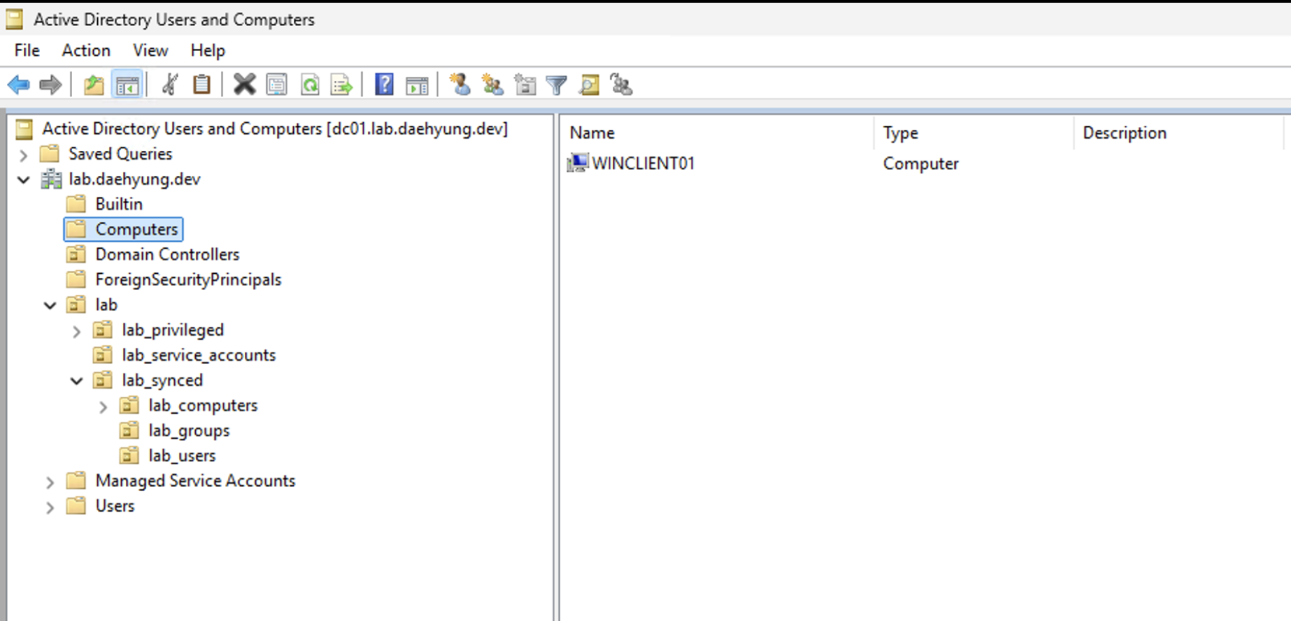Viewport: 1291px width, 621px height.
Task: Collapse the lab OU node
Action: coord(50,306)
